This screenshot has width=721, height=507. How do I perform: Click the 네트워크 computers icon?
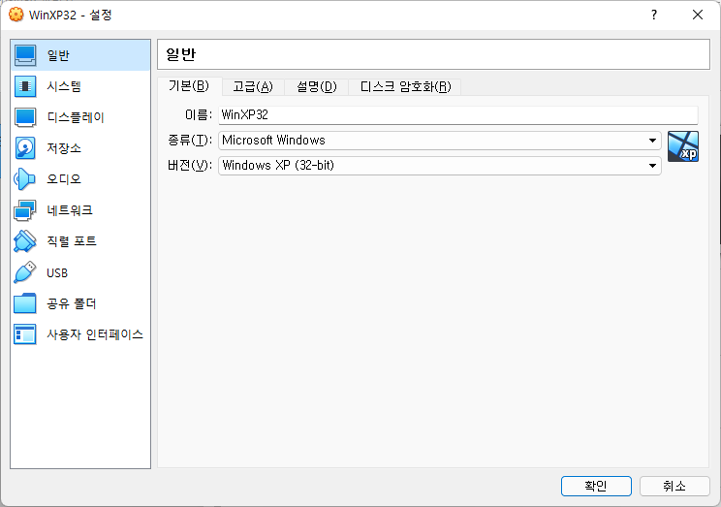point(25,210)
